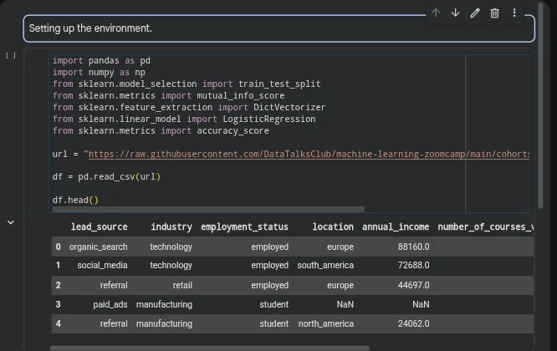The image size is (557, 351).
Task: Click the 'Setting up the environment.' text cell
Action: 278,28
